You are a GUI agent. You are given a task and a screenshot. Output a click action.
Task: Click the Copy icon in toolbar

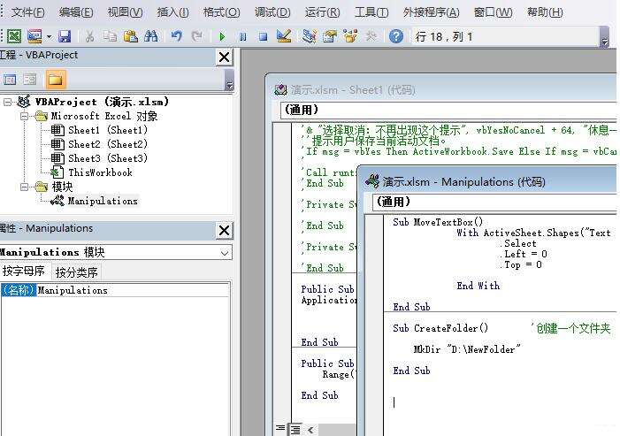point(110,36)
